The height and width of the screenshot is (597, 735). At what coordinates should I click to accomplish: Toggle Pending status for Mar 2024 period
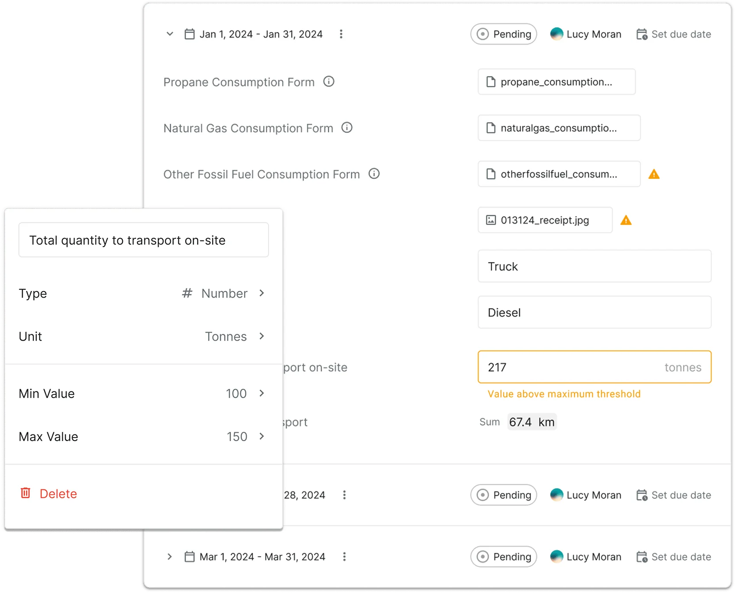[504, 557]
